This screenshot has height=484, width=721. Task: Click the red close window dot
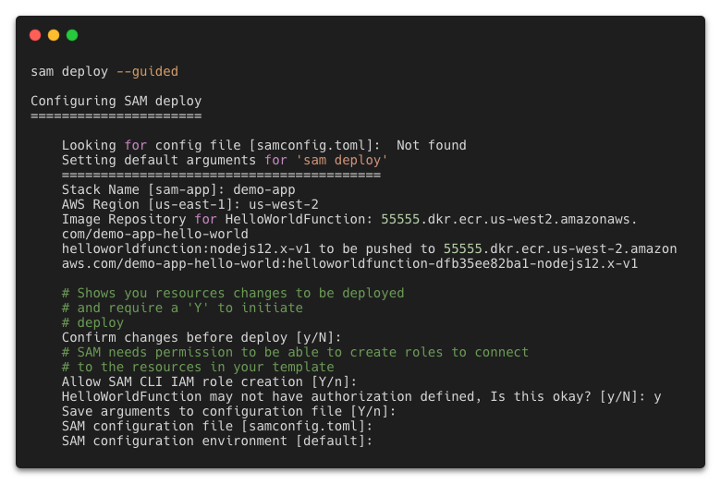pos(35,35)
